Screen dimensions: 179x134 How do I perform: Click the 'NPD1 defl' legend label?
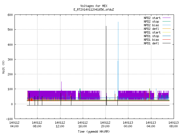point(151,43)
